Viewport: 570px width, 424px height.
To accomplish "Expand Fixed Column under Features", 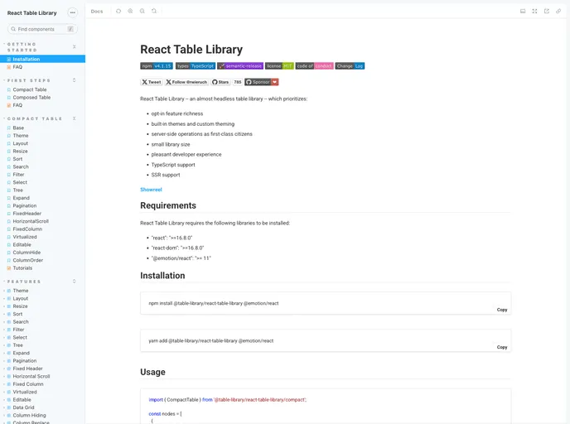I will click(x=28, y=384).
